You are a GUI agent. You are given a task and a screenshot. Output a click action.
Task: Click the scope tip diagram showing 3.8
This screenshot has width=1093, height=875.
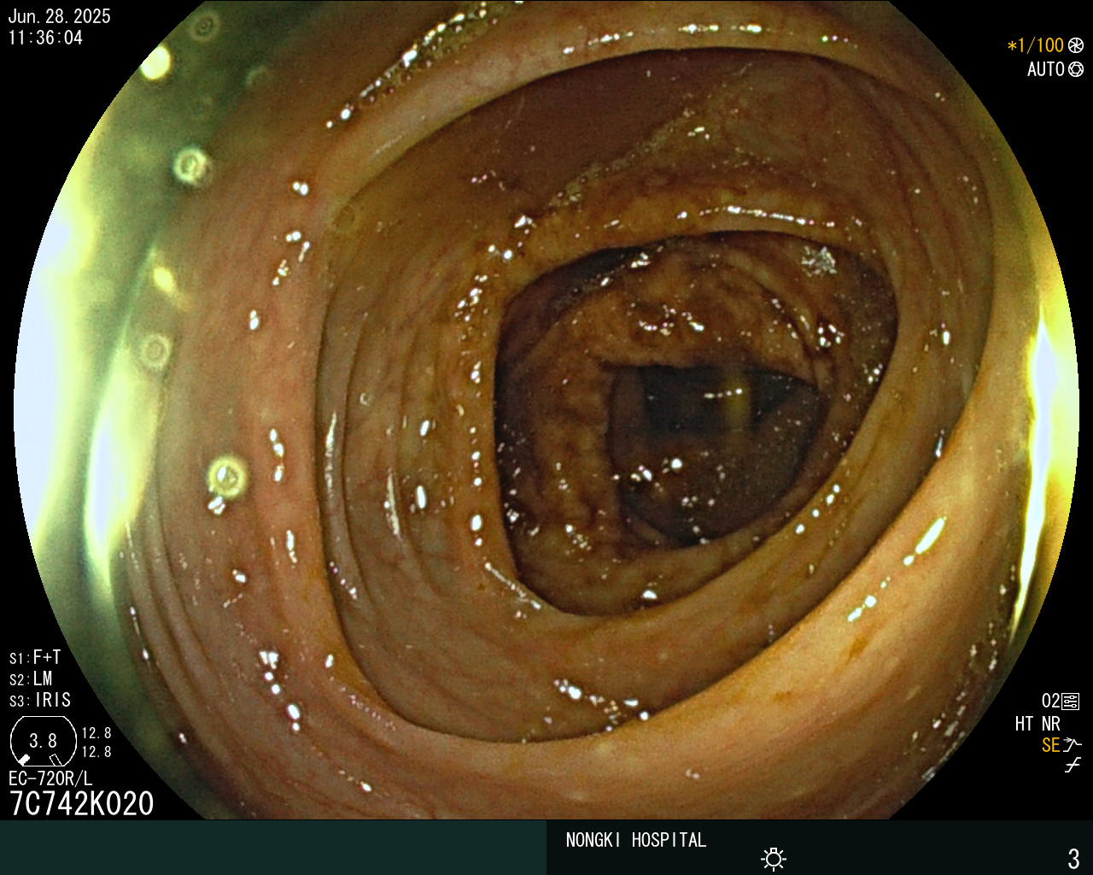43,740
